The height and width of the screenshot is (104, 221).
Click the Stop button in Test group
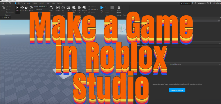pyautogui.click(x=112, y=8)
